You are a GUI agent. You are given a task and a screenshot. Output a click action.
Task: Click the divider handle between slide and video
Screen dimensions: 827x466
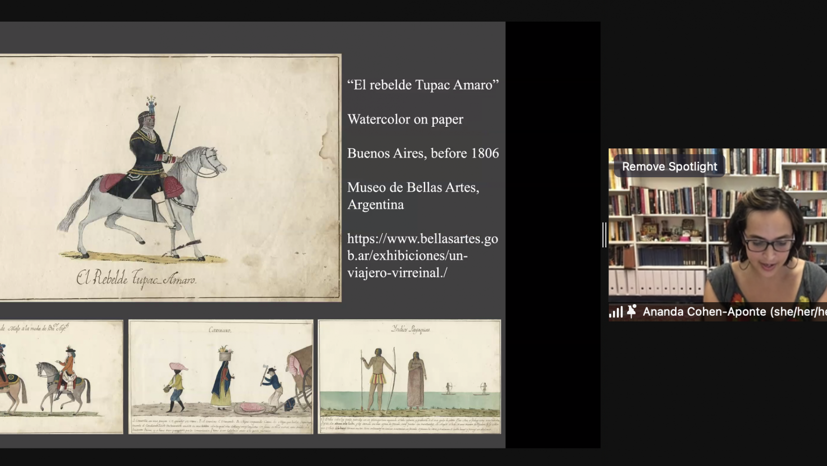point(605,235)
